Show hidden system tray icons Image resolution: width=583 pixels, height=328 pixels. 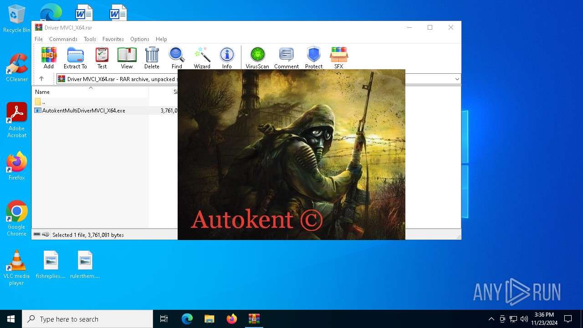point(491,319)
